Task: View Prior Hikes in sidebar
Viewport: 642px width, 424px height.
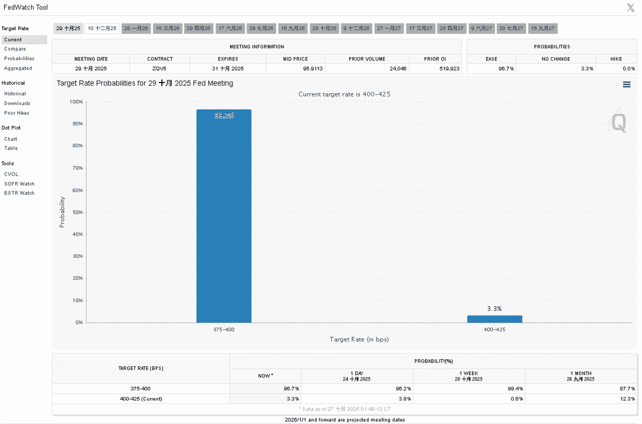Action: (17, 113)
